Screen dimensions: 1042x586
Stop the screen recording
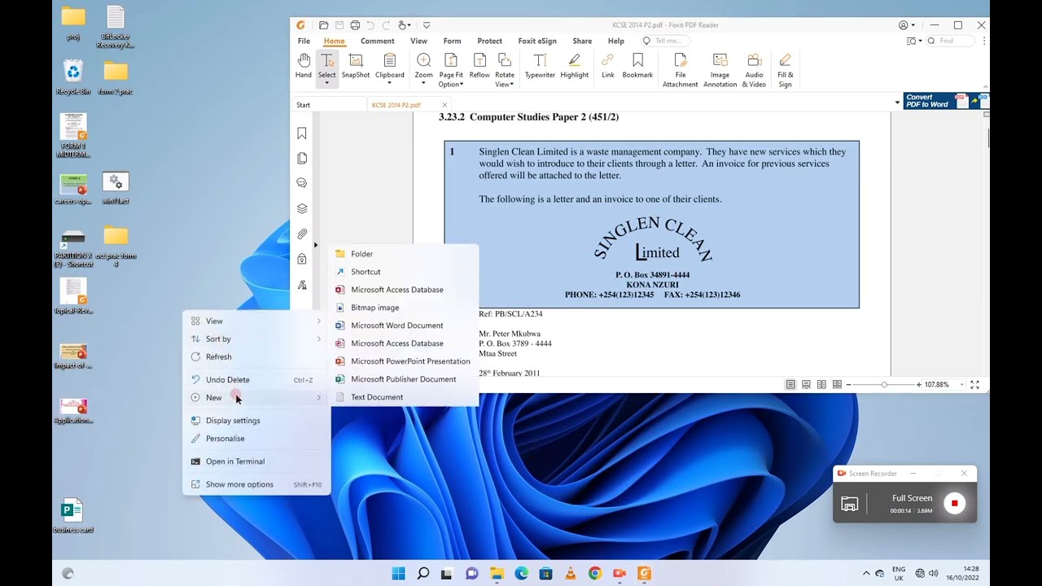[954, 504]
